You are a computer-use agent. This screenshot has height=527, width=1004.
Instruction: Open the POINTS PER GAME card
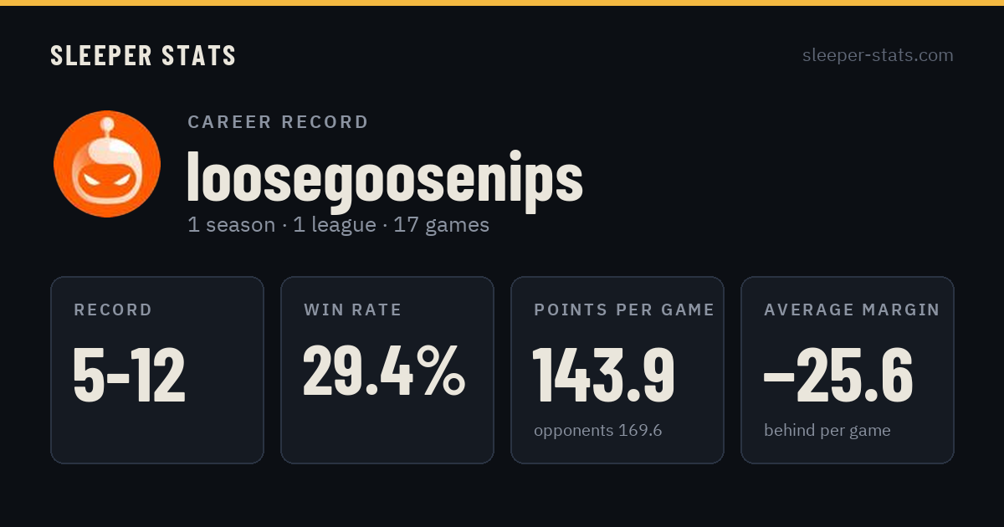617,370
